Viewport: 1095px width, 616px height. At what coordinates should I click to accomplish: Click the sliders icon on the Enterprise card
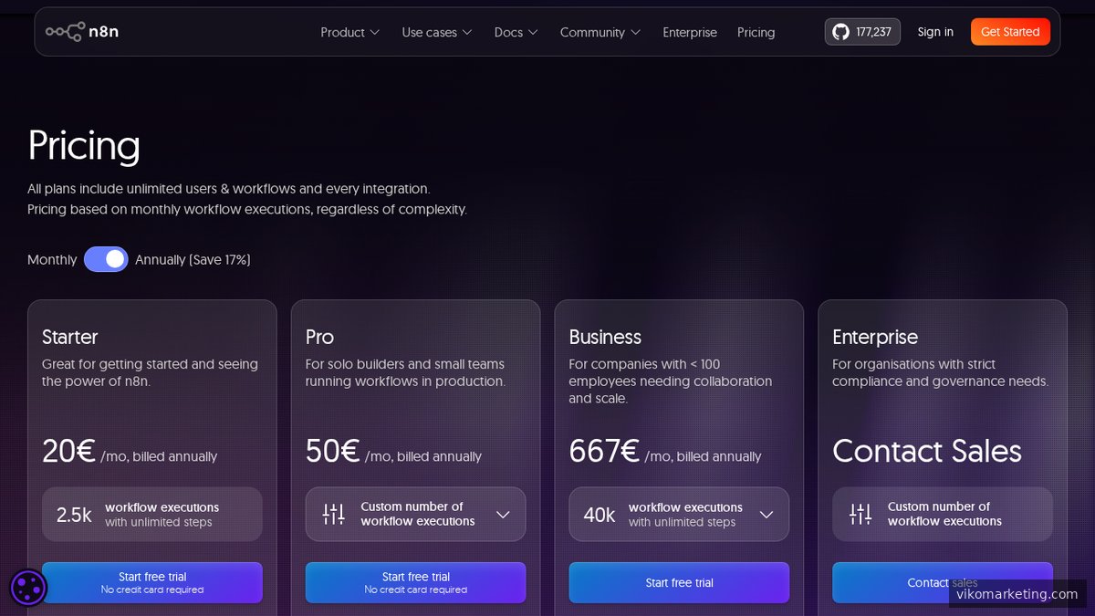point(860,514)
